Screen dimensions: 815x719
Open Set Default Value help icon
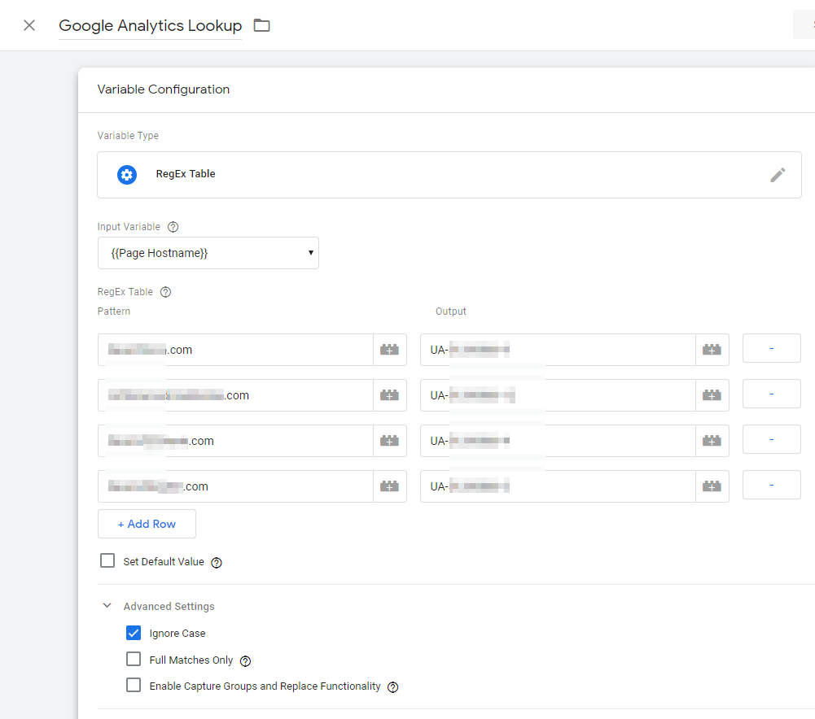click(x=217, y=562)
